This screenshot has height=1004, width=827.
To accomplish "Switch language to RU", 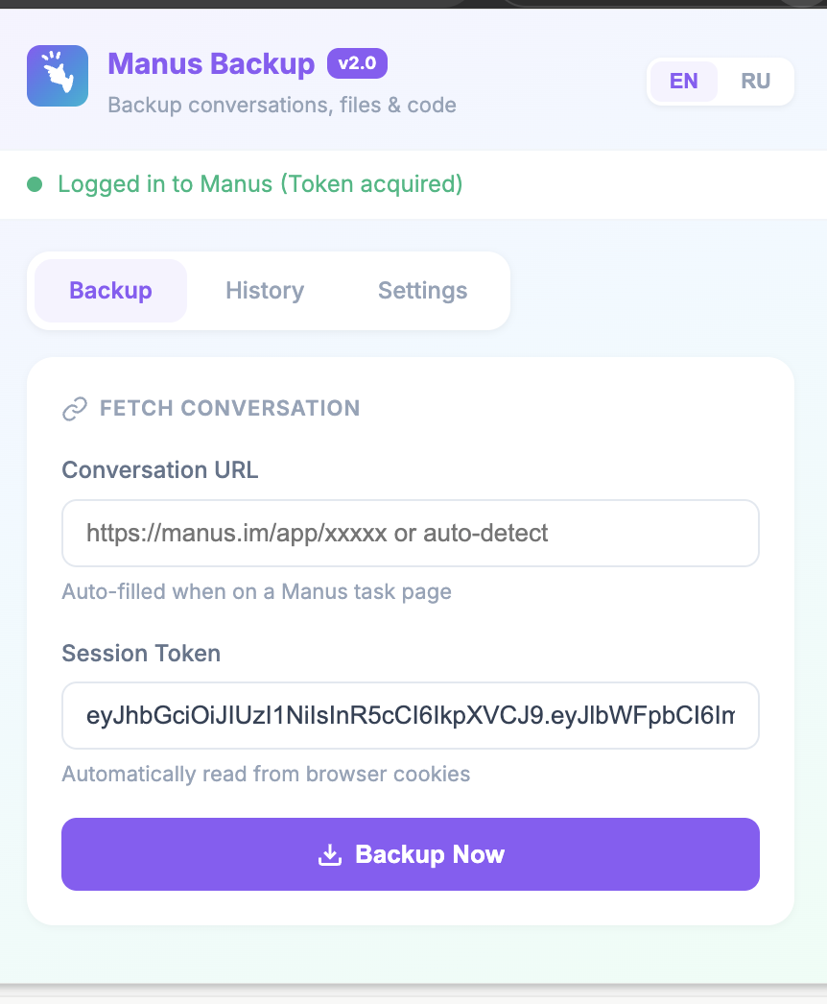I will (x=756, y=82).
